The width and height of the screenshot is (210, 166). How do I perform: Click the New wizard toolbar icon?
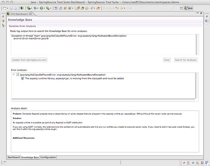(x=5, y=8)
